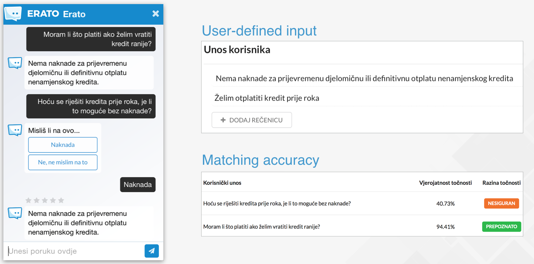Click bot avatar beside "Misliš li na ovo..."
Screen dimensions: 534x264
coord(15,130)
